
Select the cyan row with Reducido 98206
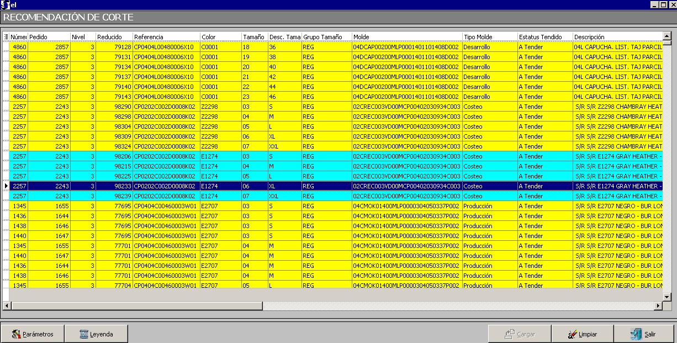click(114, 156)
